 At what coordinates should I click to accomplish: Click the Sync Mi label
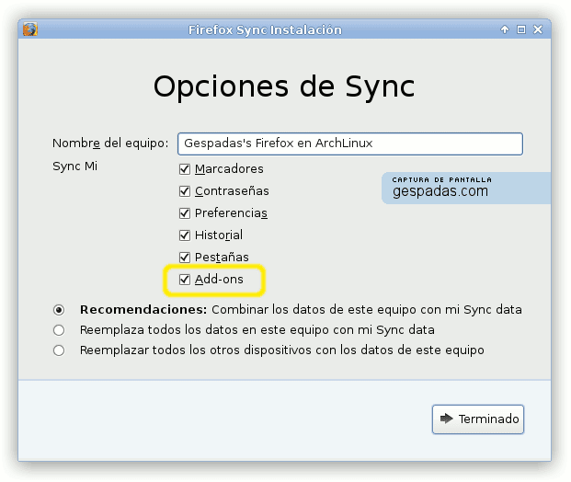[75, 166]
